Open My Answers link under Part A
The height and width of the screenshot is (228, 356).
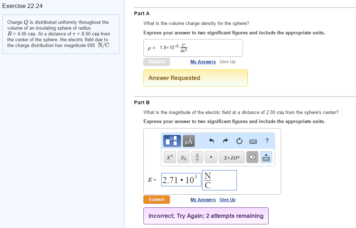coord(203,62)
